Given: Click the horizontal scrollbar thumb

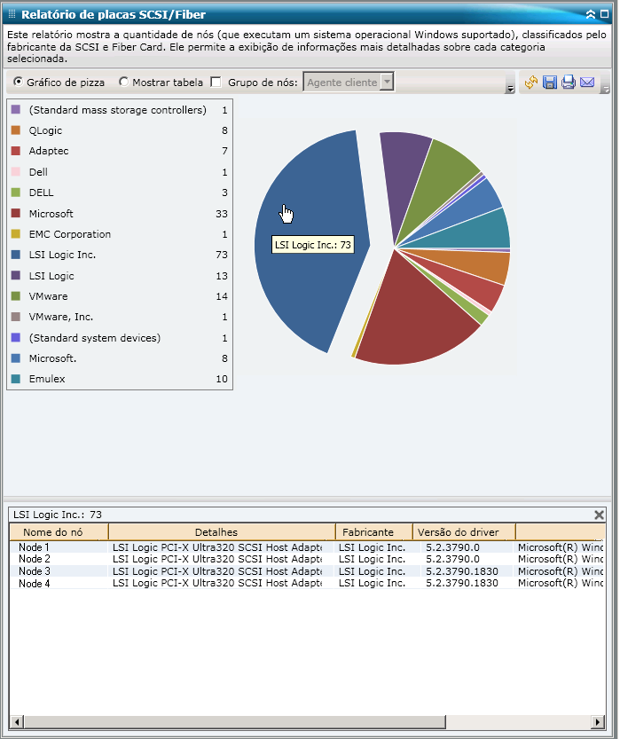Looking at the screenshot, I should (235, 721).
